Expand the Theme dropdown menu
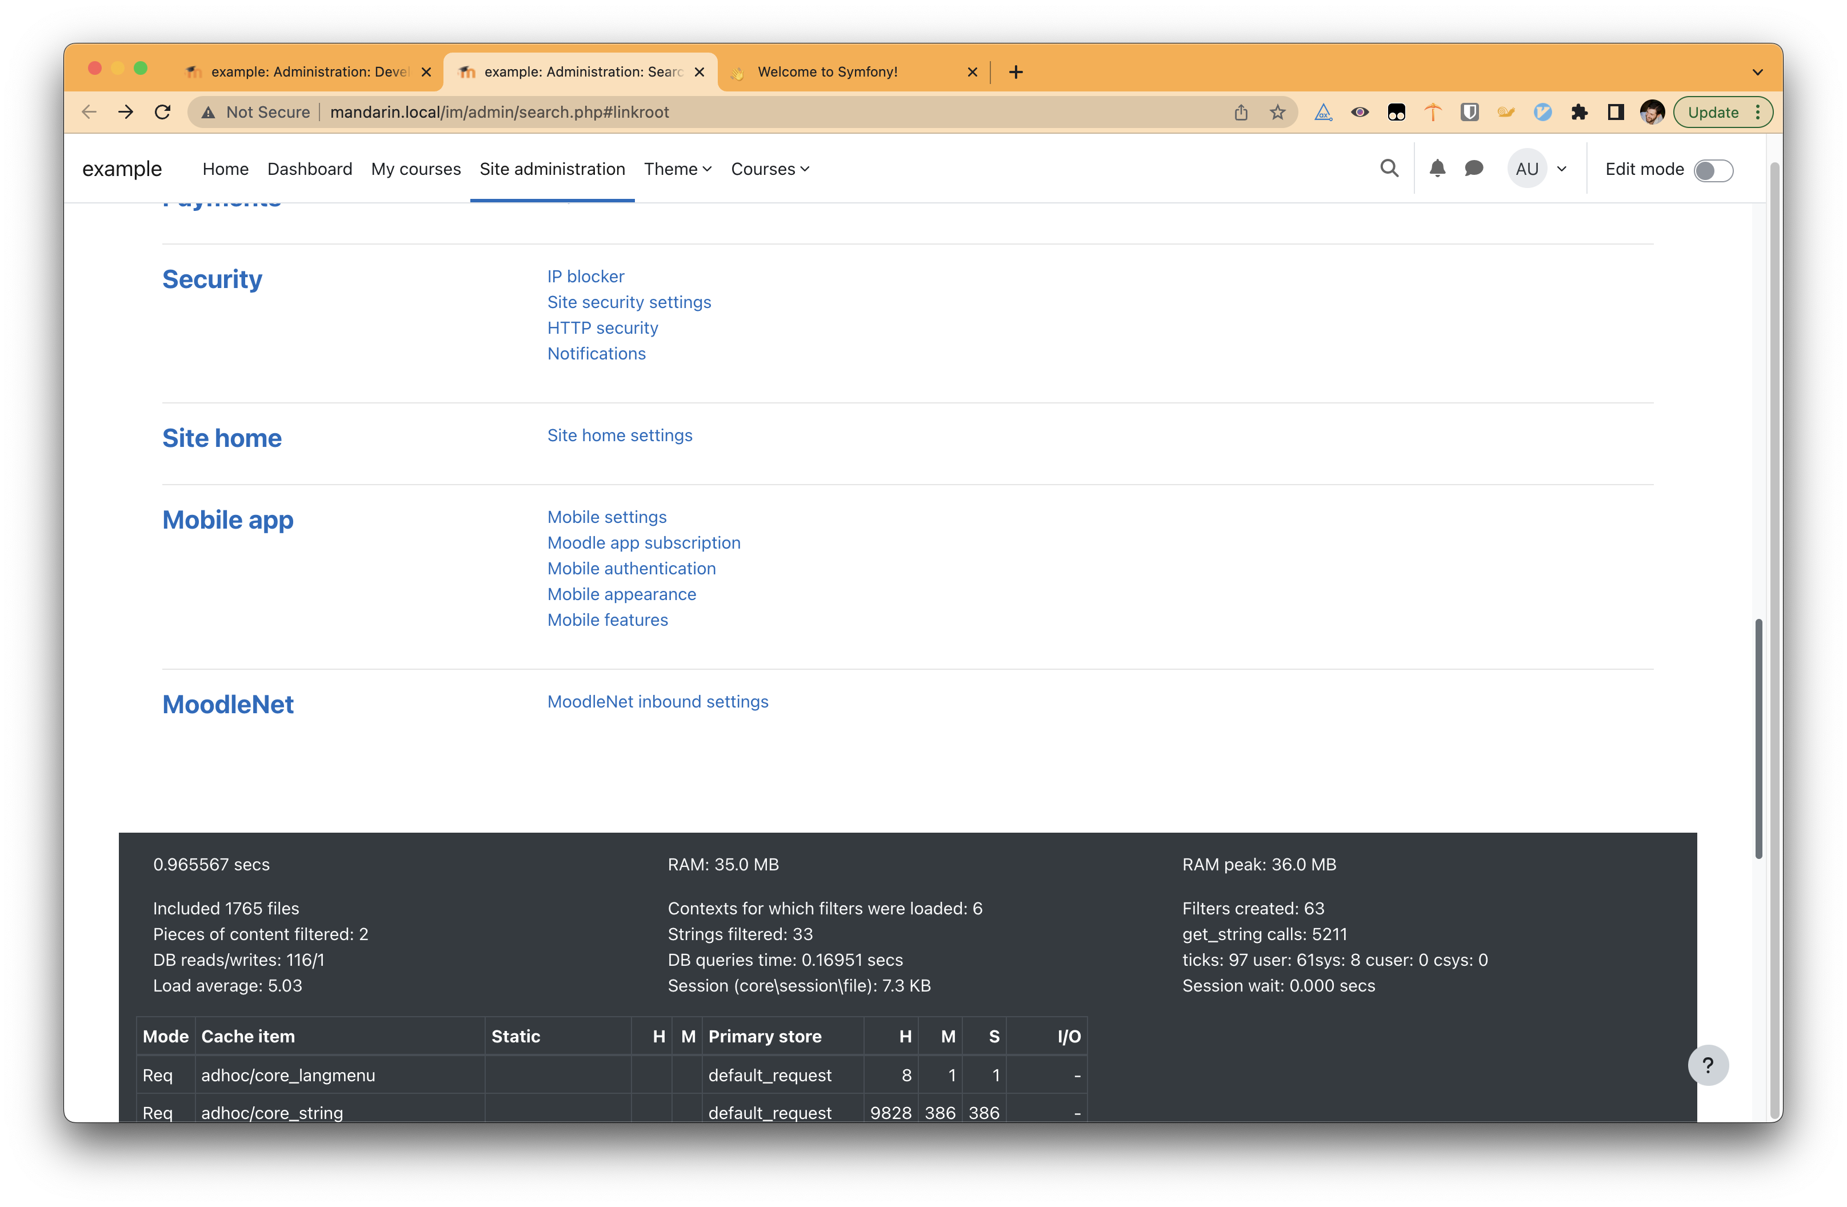The image size is (1847, 1207). (678, 169)
